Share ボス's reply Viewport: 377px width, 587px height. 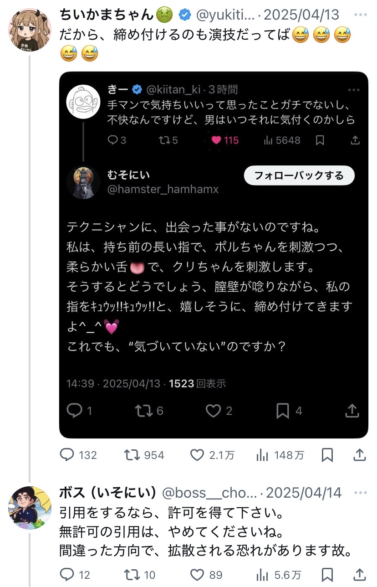[x=359, y=575]
